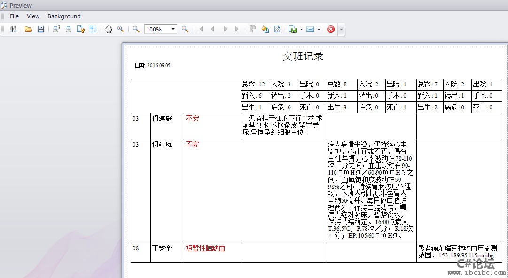Open the Background menu

pos(64,16)
